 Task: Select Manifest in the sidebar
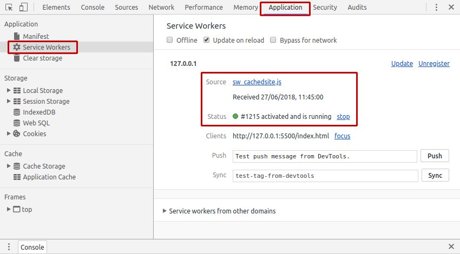36,36
